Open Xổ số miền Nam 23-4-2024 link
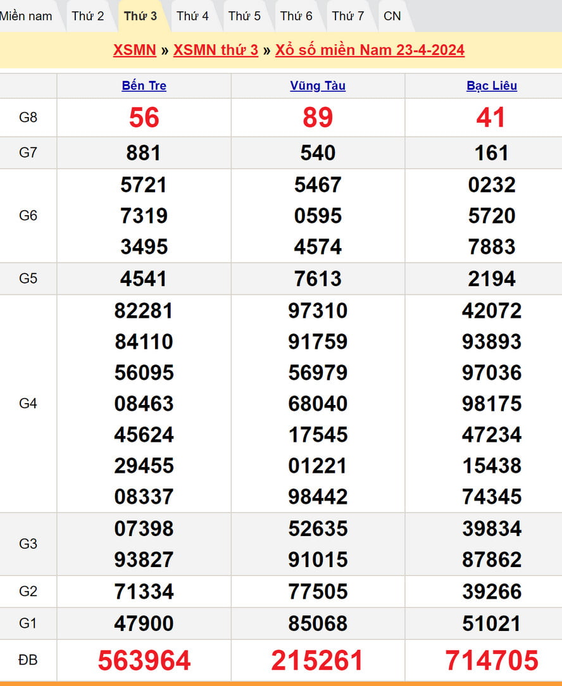 pyautogui.click(x=370, y=50)
